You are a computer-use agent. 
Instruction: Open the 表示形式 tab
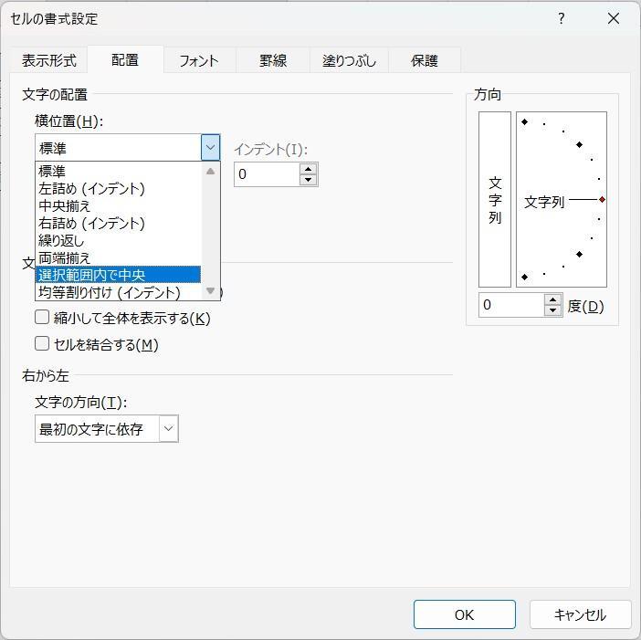(x=49, y=60)
